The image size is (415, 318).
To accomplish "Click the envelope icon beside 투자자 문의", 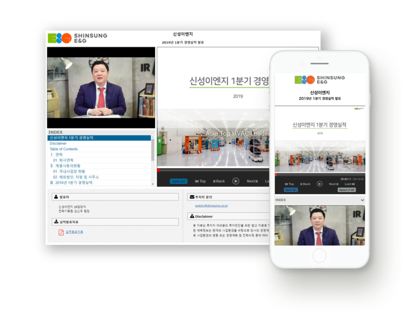I will pos(192,197).
